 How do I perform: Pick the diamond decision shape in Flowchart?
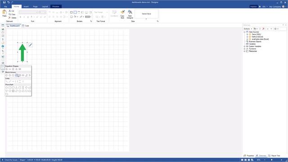(26, 88)
